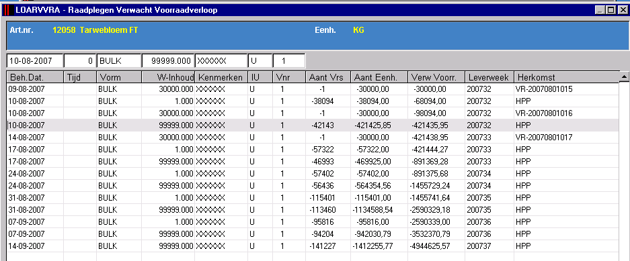Click the value -95816,00
Image resolution: width=630 pixels, height=261 pixels.
372,221
